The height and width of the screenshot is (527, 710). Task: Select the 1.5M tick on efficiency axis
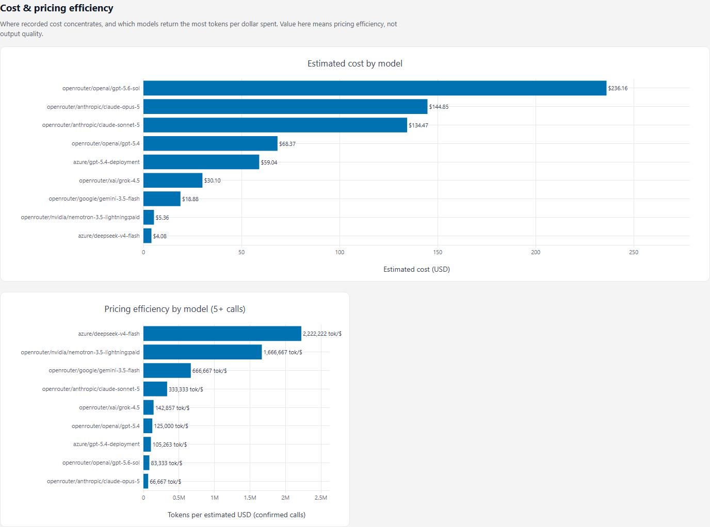(x=250, y=498)
